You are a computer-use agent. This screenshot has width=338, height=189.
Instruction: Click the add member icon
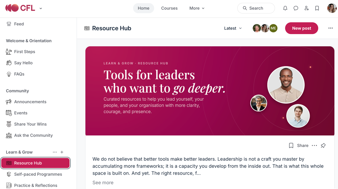(306, 8)
